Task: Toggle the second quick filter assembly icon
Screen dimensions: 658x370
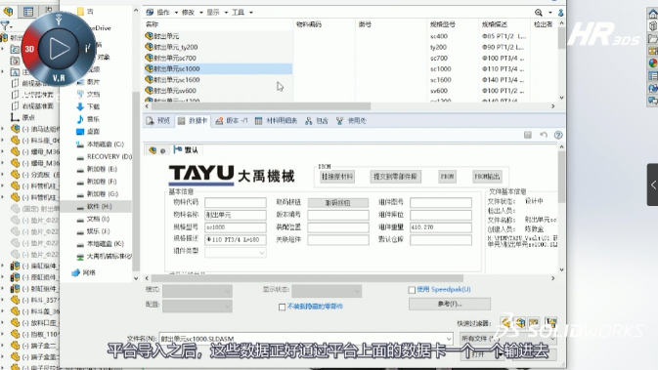Action: [x=521, y=322]
